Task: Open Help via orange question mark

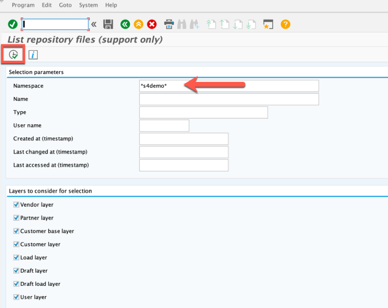Action: [x=285, y=24]
